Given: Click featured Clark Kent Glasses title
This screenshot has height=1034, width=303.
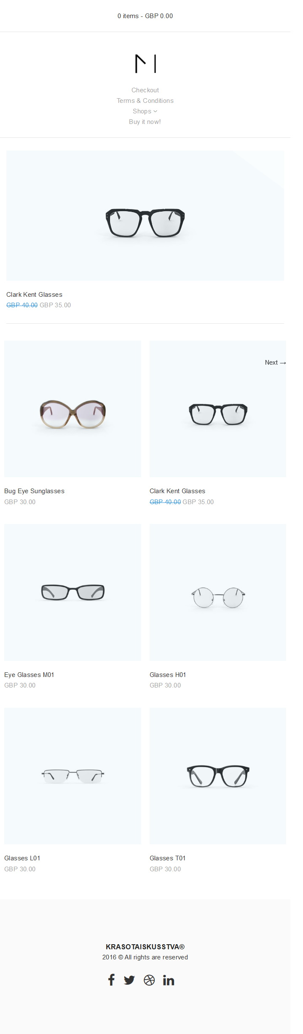Looking at the screenshot, I should (x=34, y=295).
